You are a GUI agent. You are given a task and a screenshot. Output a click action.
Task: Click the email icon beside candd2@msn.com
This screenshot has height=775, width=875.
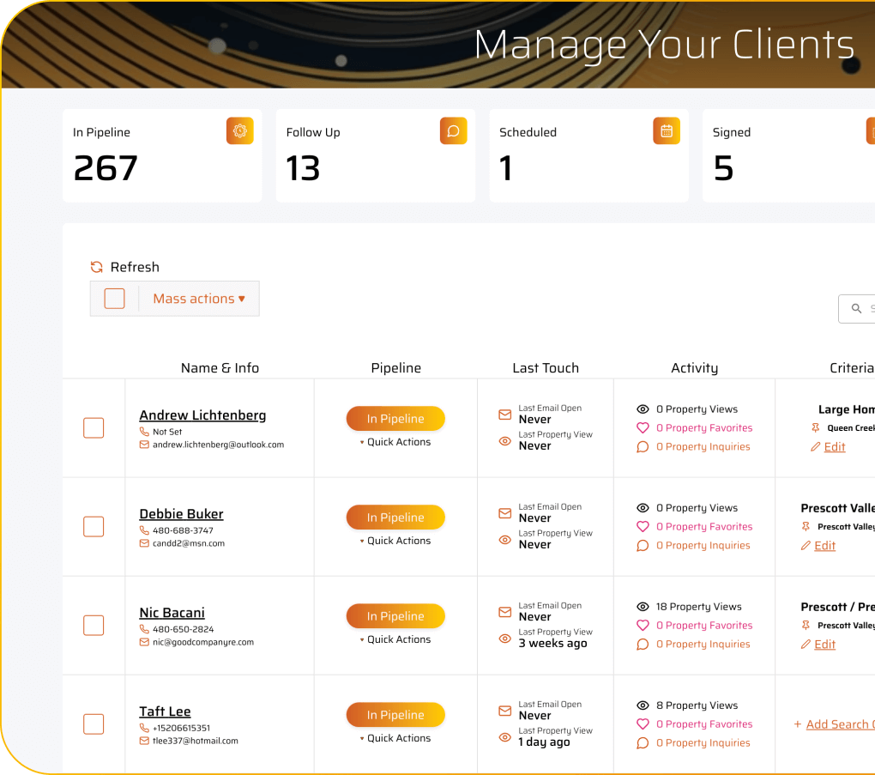coord(143,543)
